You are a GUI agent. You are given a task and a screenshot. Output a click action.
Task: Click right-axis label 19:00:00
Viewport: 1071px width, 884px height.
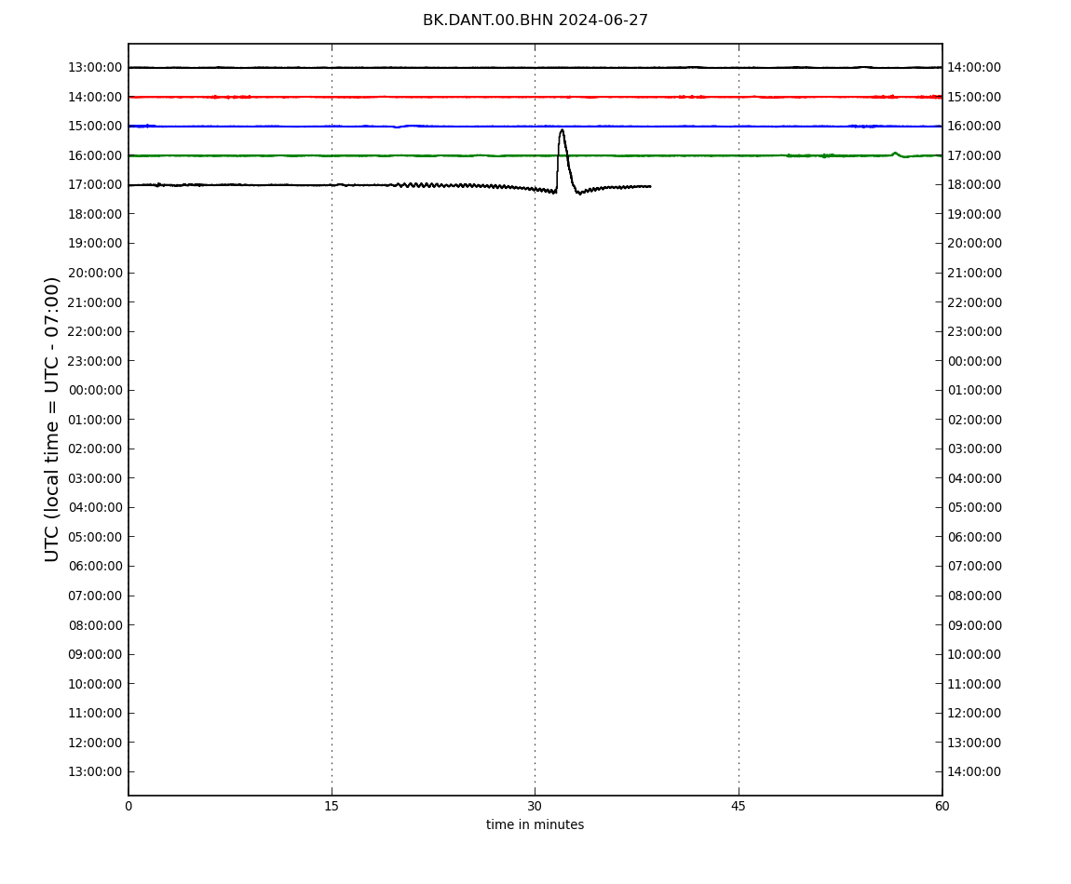point(975,214)
